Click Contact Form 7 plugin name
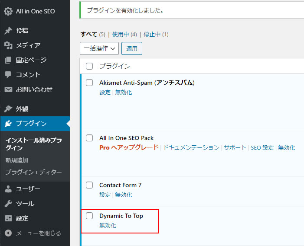Viewport: 304px width, 246px height. (121, 185)
